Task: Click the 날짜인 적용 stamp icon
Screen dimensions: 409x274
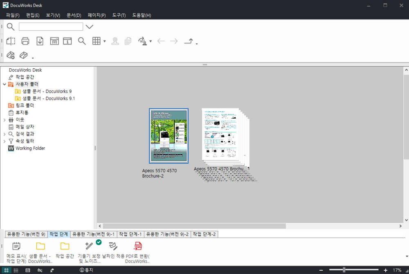Action: pyautogui.click(x=113, y=246)
